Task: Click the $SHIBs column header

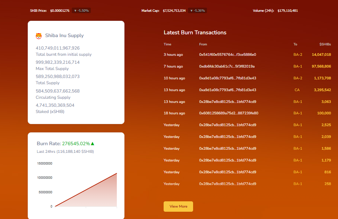Action: [325, 44]
